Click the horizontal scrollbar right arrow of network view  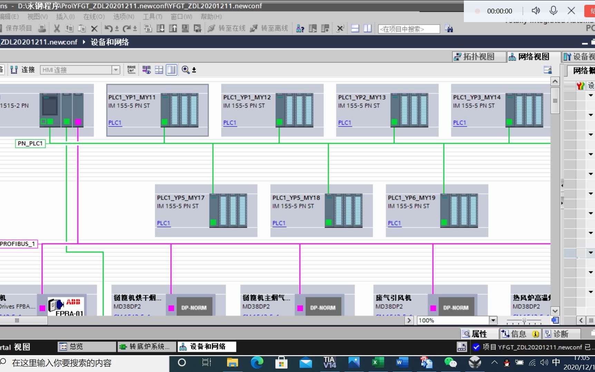tap(409, 320)
